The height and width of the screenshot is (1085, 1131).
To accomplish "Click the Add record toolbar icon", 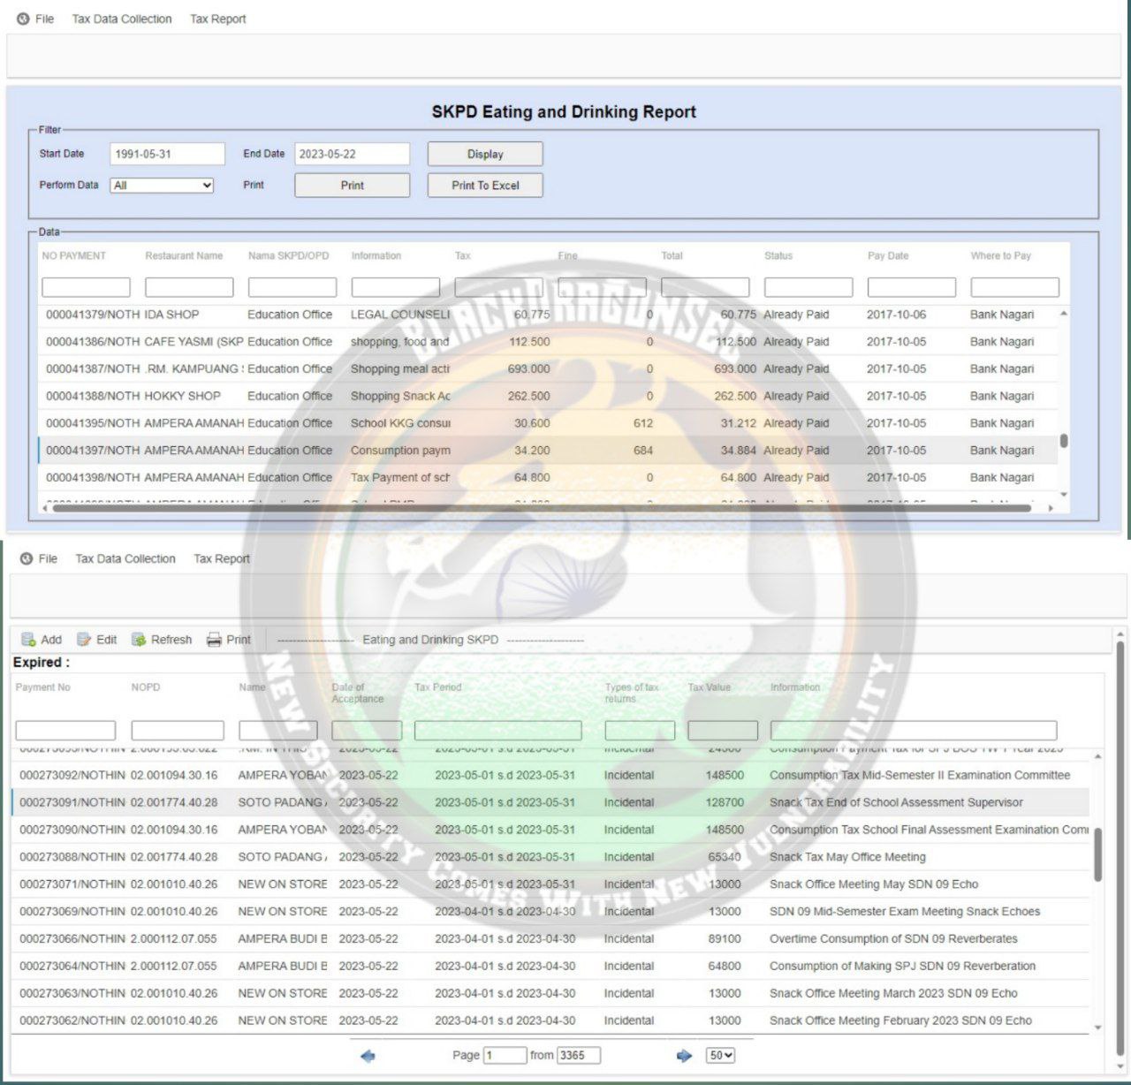I will click(x=28, y=640).
